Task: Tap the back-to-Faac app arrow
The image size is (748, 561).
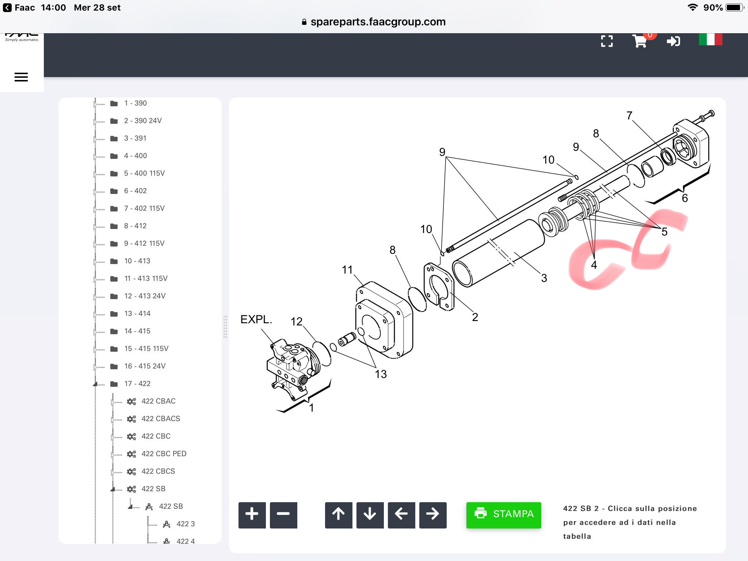Action: pyautogui.click(x=7, y=8)
